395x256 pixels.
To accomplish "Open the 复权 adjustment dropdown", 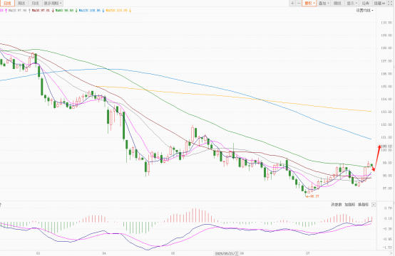I will click(309, 4).
